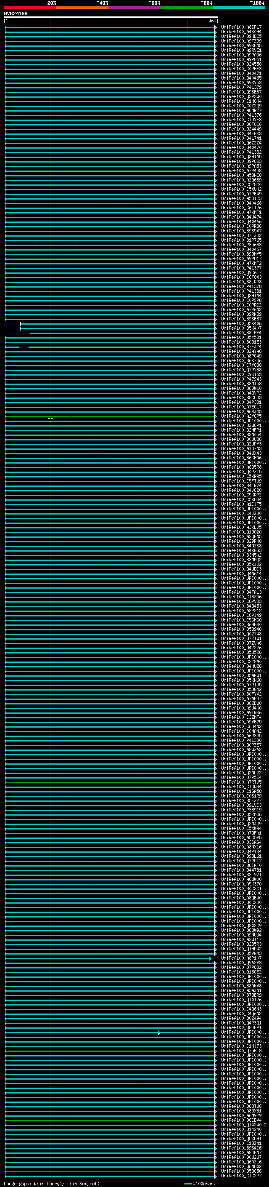Select the UniRef100_A2YGP5 label
Image resolution: width=269 pixels, height=1187 pixels.
click(x=241, y=416)
